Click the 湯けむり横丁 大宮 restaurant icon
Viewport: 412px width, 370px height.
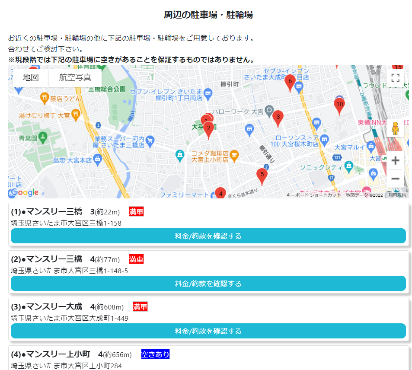click(76, 115)
